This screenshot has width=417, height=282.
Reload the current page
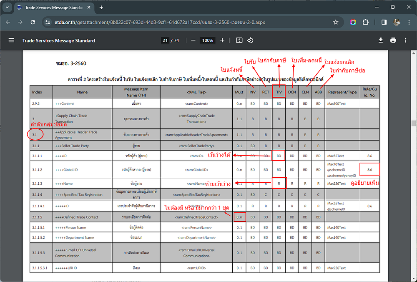tap(32, 22)
